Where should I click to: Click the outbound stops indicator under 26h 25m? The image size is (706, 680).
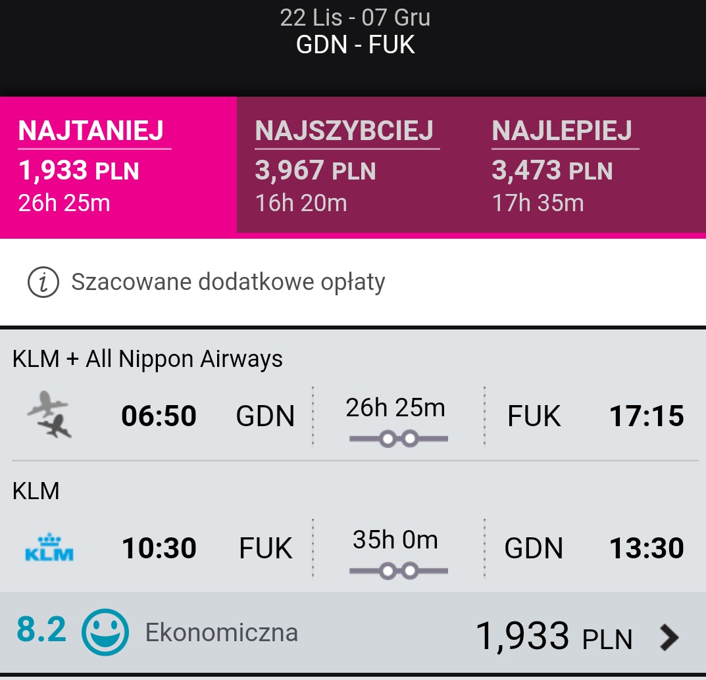[399, 439]
